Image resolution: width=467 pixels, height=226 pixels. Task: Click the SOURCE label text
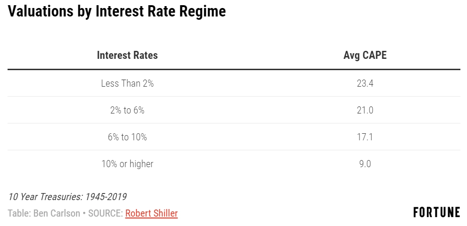click(x=106, y=213)
